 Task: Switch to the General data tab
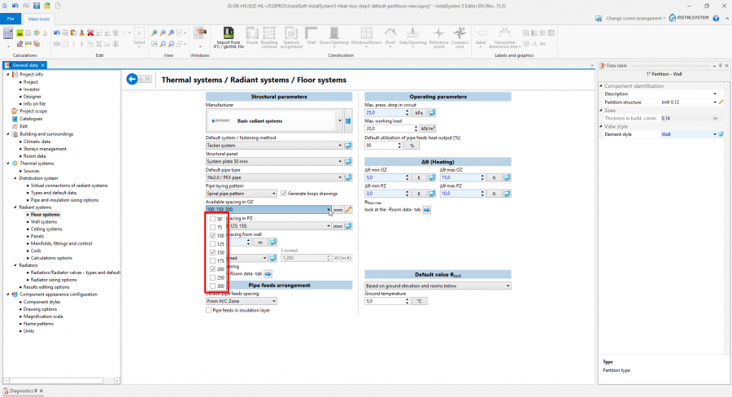(x=26, y=65)
